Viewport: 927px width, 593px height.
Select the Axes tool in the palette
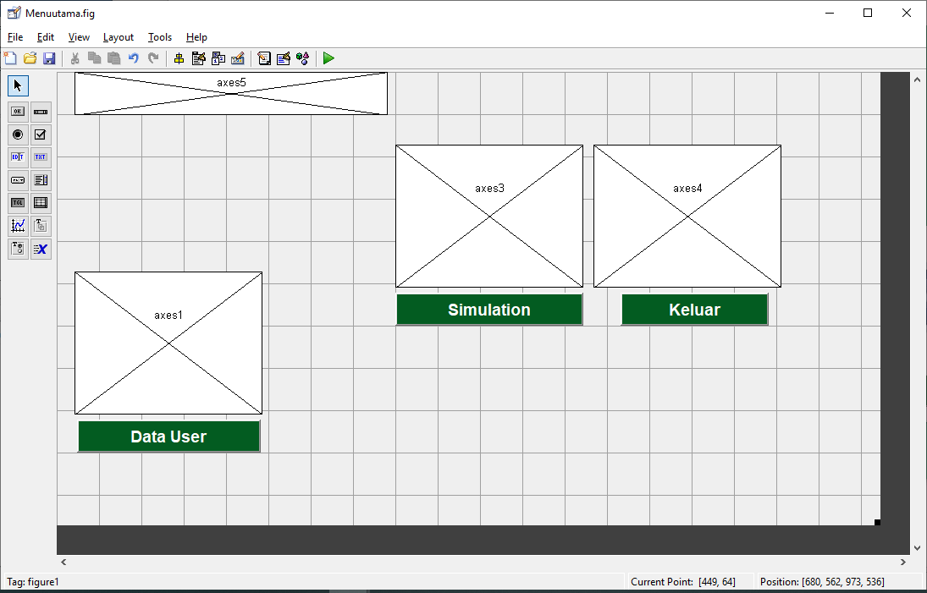pos(17,225)
